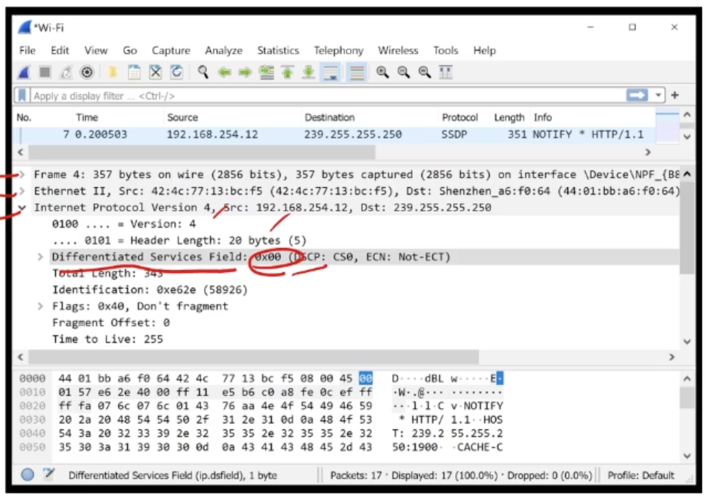The image size is (708, 500).
Task: Expand the Ethernet II details row
Action: tap(22, 191)
